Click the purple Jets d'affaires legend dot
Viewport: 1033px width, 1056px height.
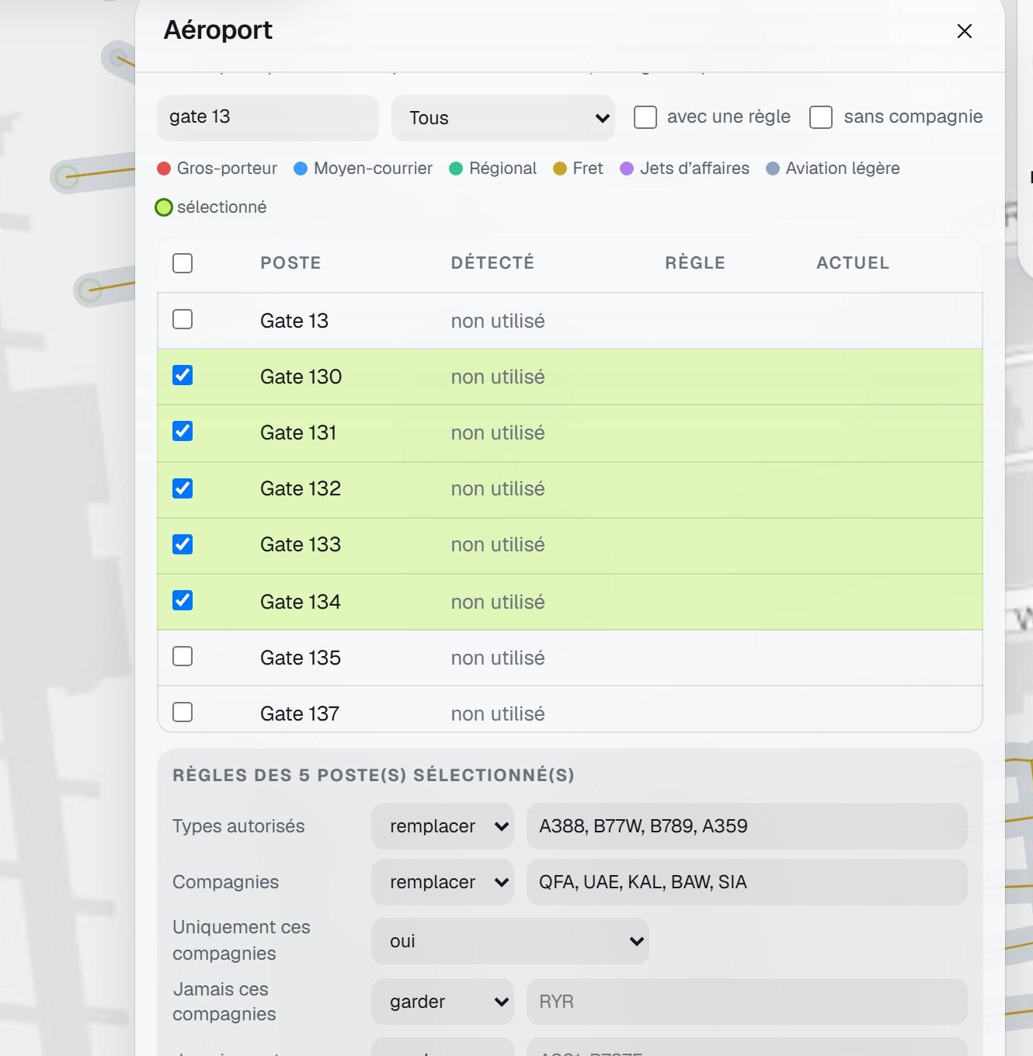[627, 168]
